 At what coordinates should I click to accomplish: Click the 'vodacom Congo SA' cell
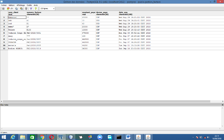coord(17,33)
